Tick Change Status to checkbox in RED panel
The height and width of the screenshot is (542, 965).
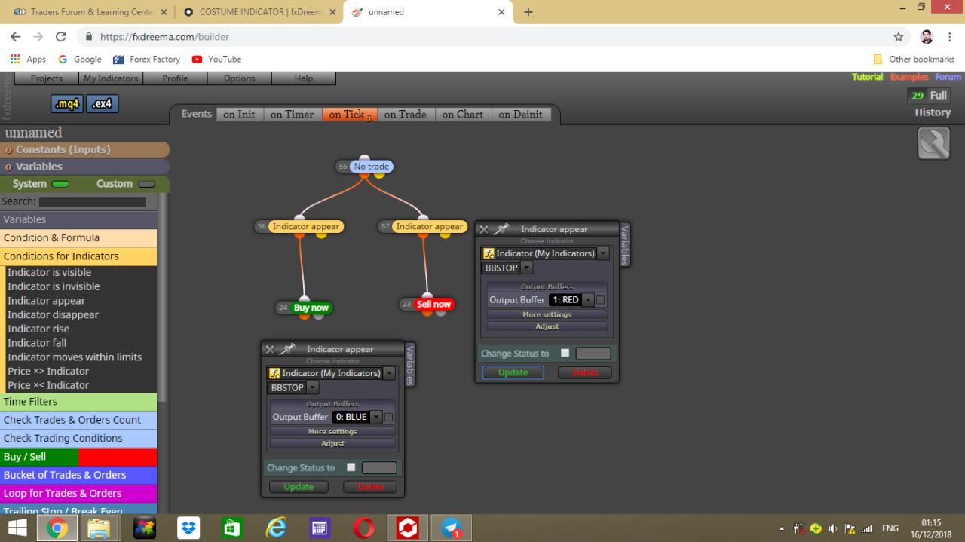(565, 353)
